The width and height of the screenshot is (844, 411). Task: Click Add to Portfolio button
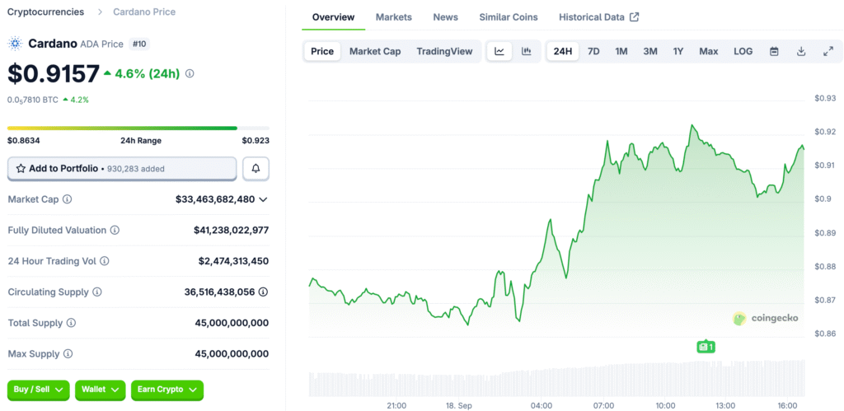coord(122,168)
